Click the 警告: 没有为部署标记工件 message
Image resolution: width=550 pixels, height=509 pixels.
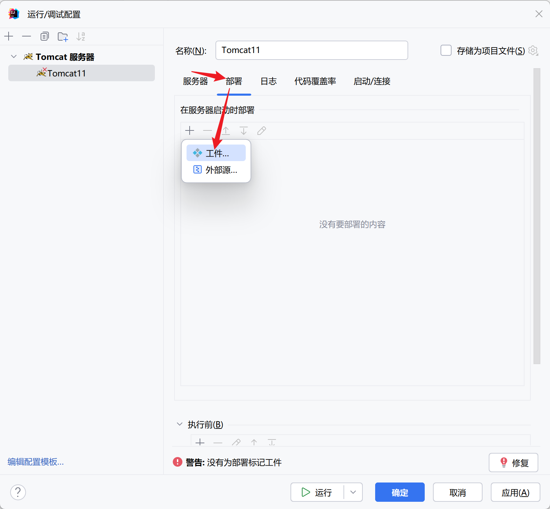(x=234, y=462)
